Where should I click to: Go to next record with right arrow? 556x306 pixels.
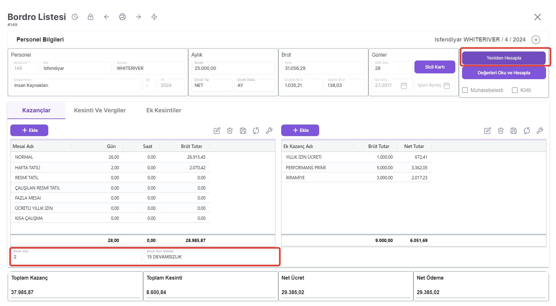click(x=138, y=17)
